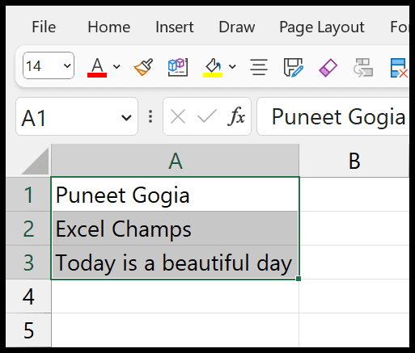415x353 pixels.
Task: Select the purple eraser Clear icon
Action: coord(328,68)
